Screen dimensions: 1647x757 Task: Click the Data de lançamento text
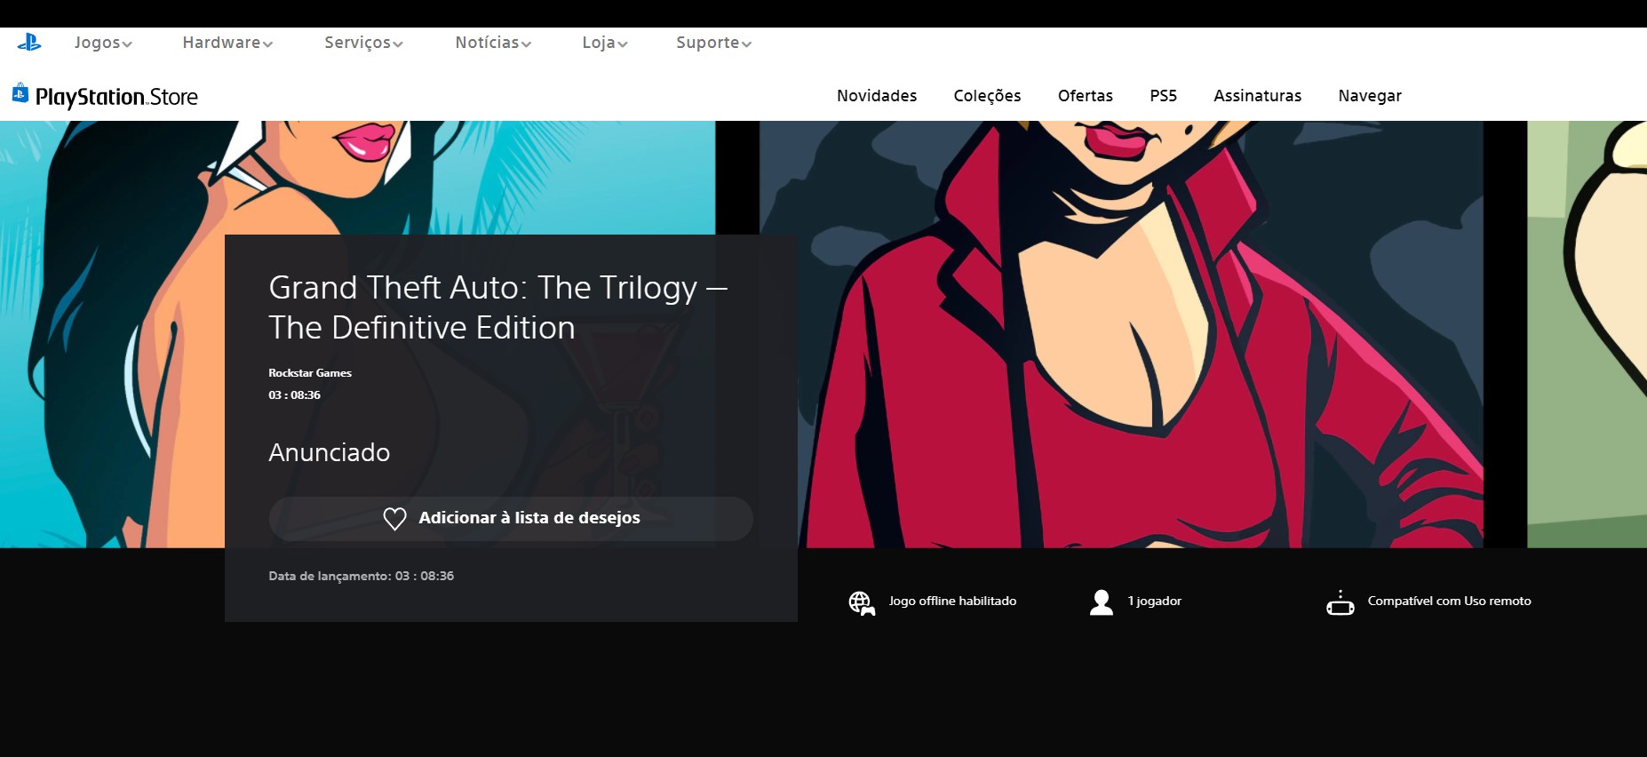tap(362, 576)
